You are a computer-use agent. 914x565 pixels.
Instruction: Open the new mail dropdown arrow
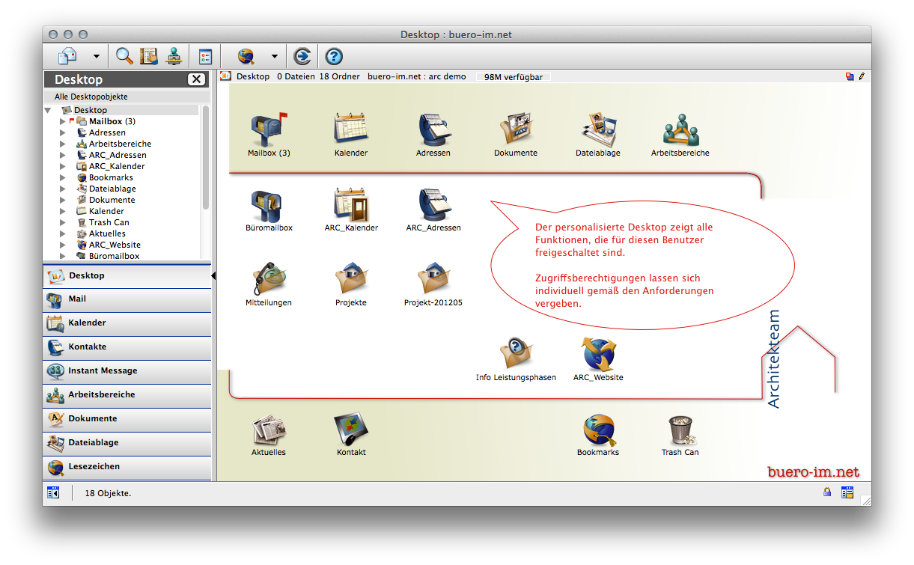tap(96, 57)
